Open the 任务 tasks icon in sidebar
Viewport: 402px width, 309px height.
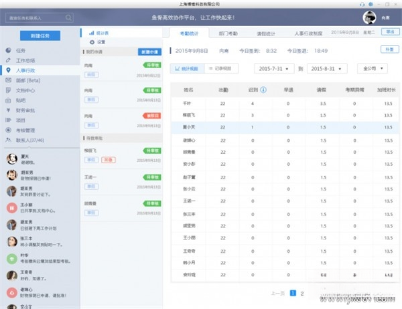click(x=9, y=50)
